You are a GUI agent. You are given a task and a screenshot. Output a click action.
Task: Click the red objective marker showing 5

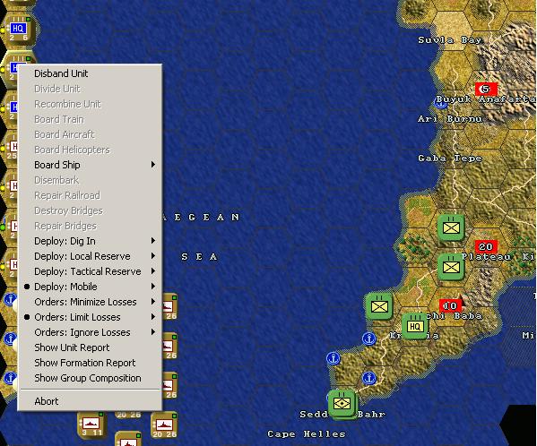pyautogui.click(x=486, y=90)
